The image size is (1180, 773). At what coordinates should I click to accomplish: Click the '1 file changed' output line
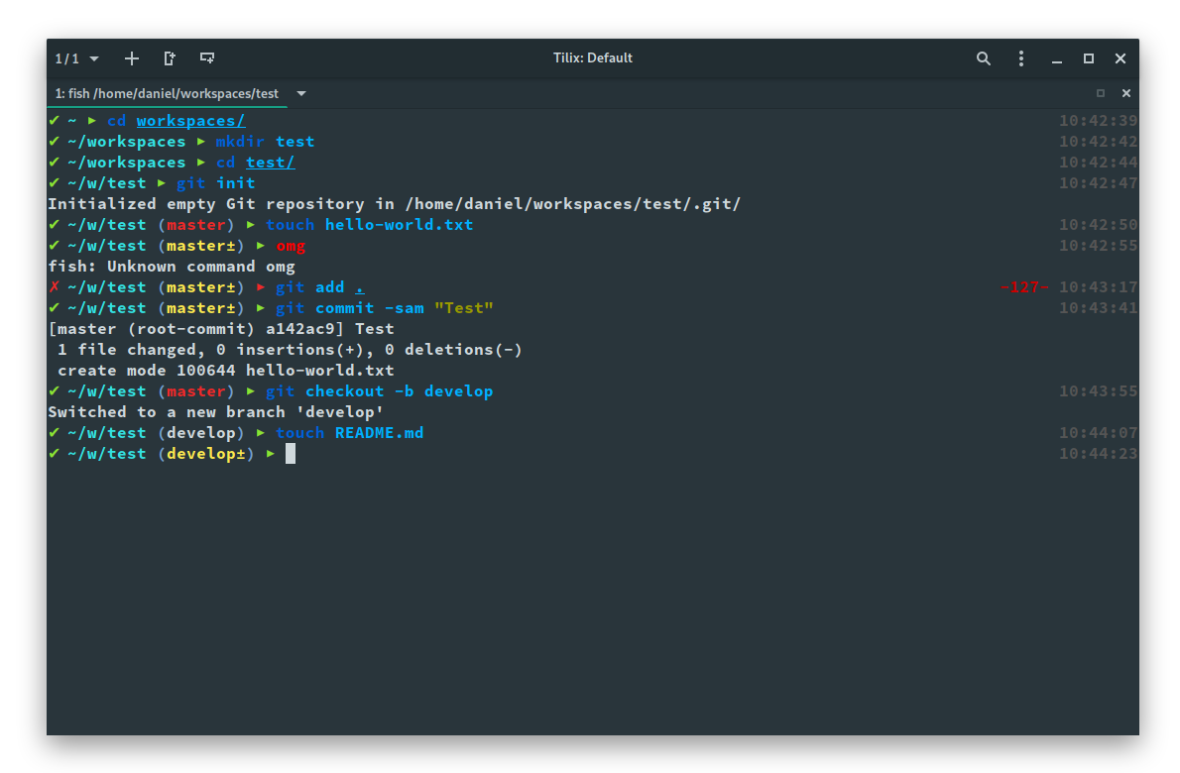[x=290, y=349]
